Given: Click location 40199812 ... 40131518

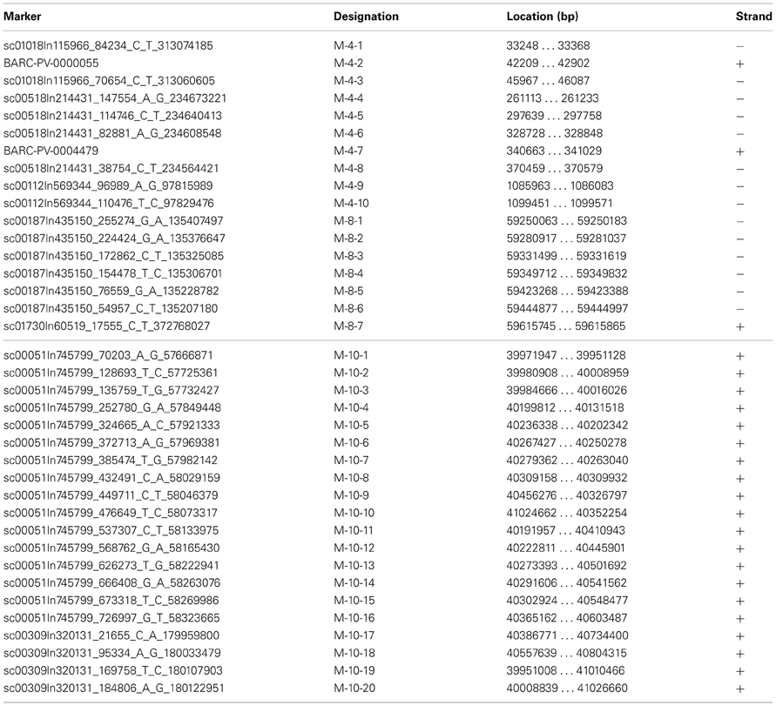Looking at the screenshot, I should (x=565, y=408).
